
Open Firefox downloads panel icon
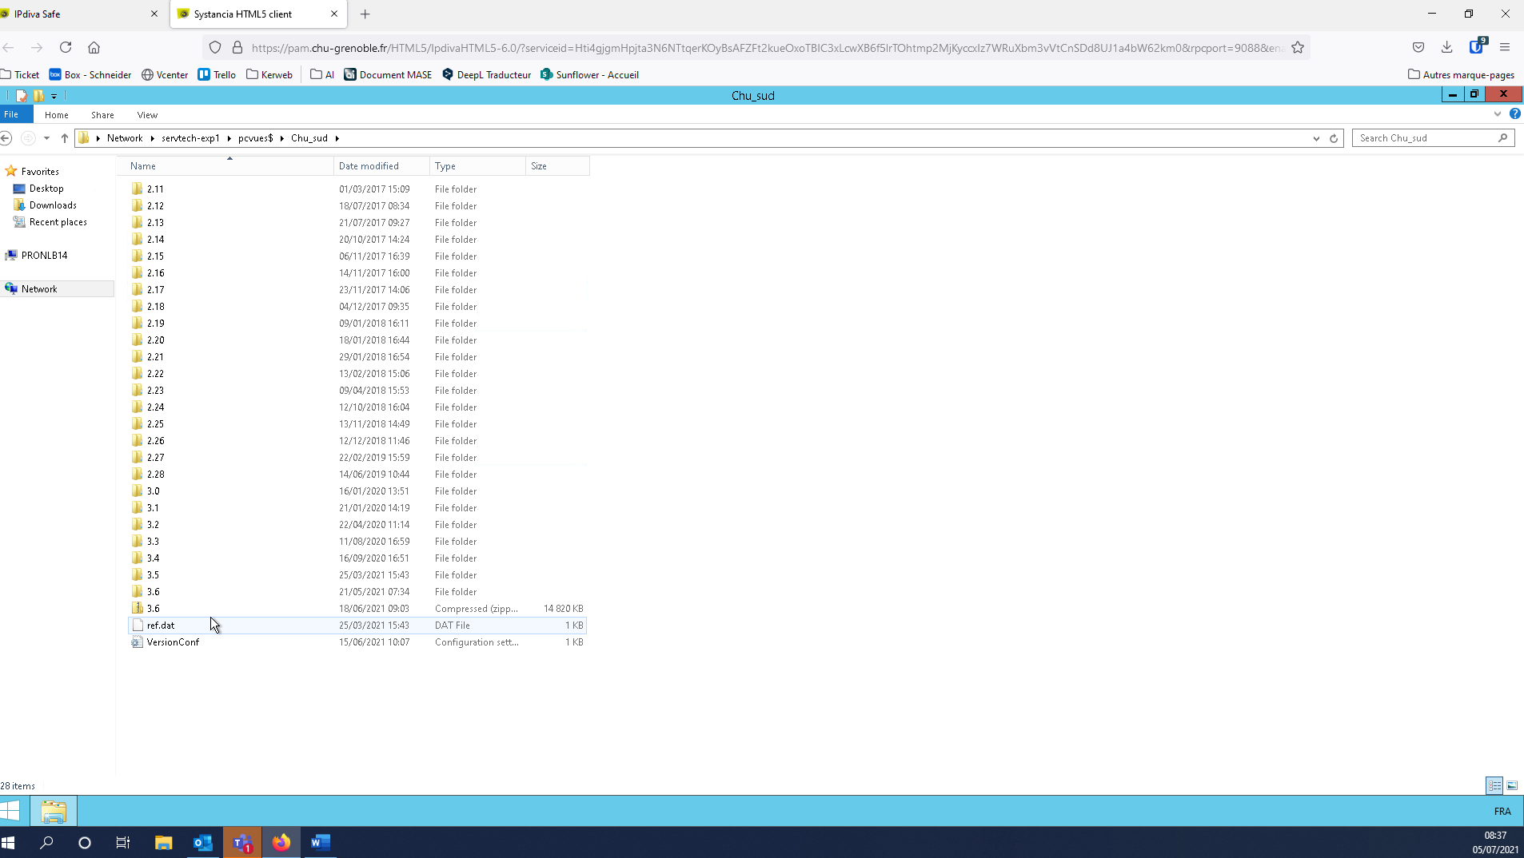pos(1446,48)
